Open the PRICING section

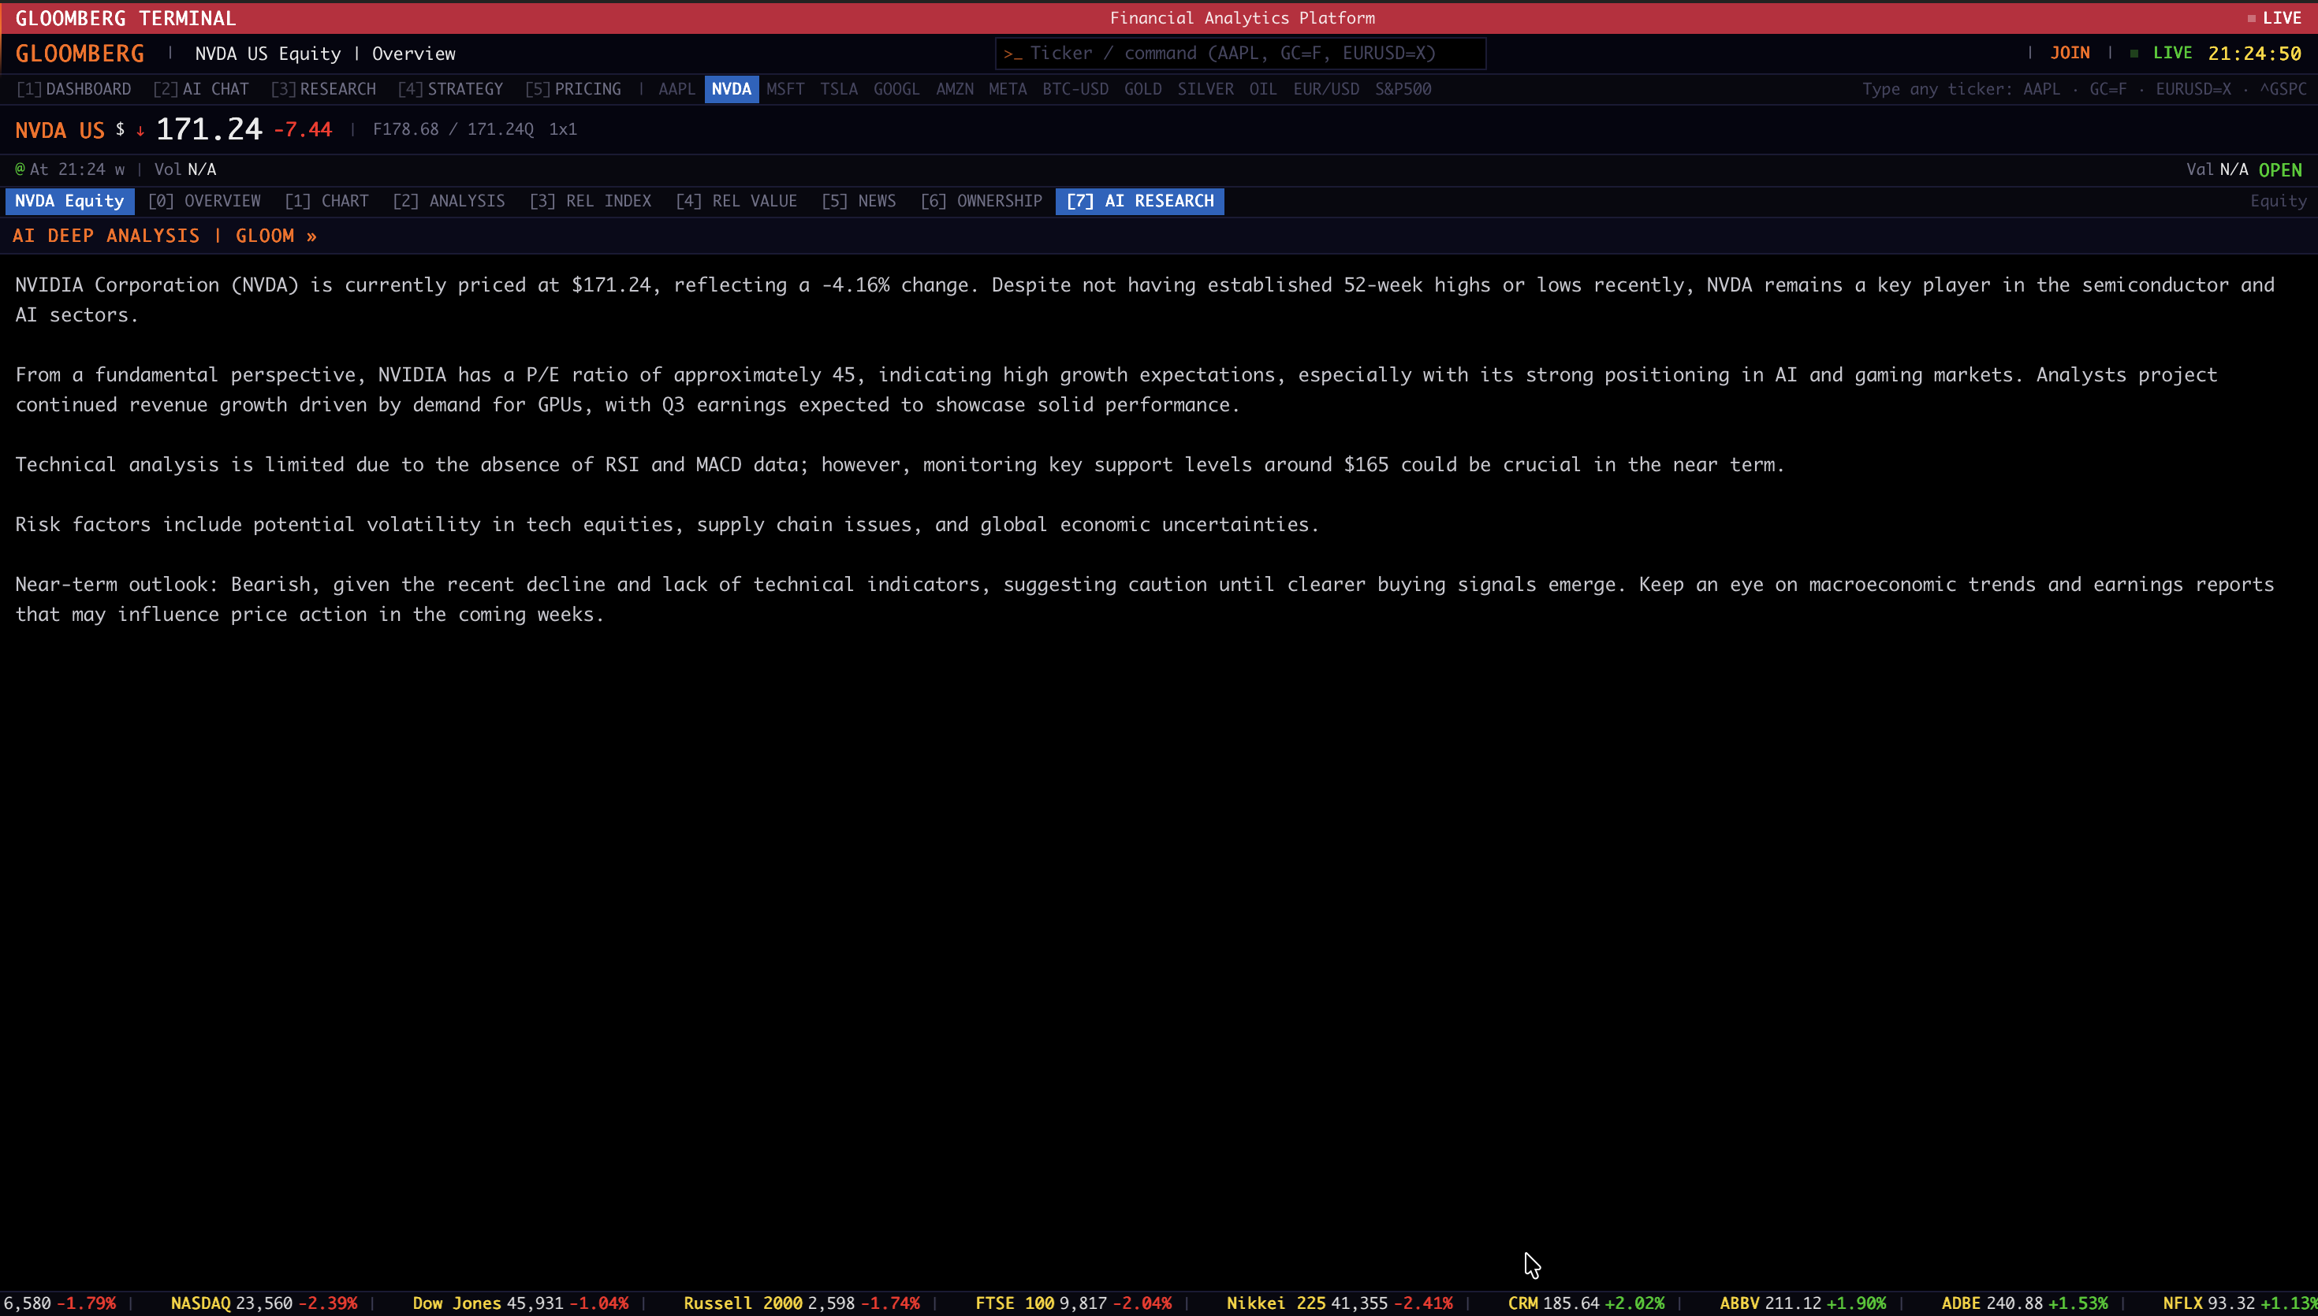(573, 88)
